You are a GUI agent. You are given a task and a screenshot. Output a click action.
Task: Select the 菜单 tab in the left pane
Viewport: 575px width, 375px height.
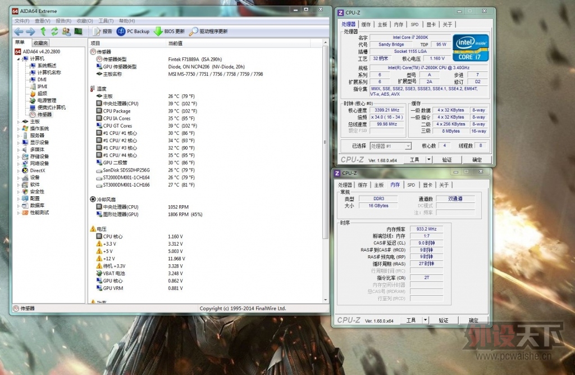point(20,43)
